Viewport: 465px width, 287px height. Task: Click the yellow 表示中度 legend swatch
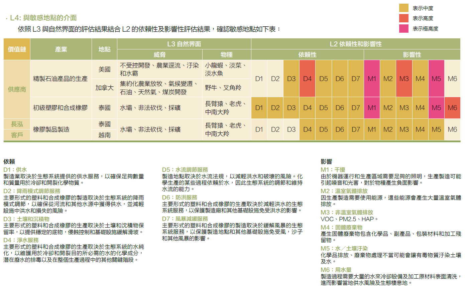click(x=404, y=8)
